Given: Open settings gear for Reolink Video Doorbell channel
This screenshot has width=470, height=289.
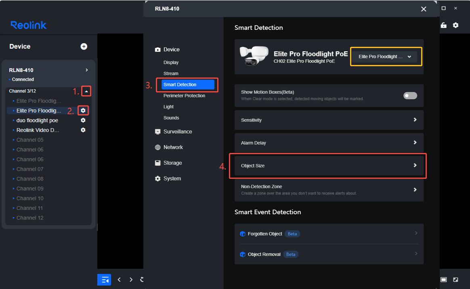Looking at the screenshot, I should [83, 130].
